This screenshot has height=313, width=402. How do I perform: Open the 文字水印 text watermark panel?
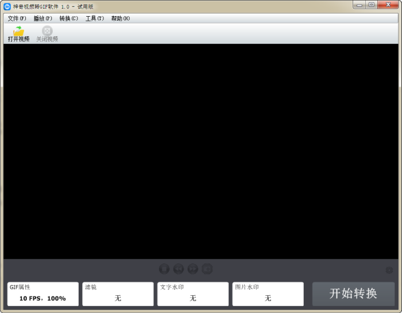(193, 294)
